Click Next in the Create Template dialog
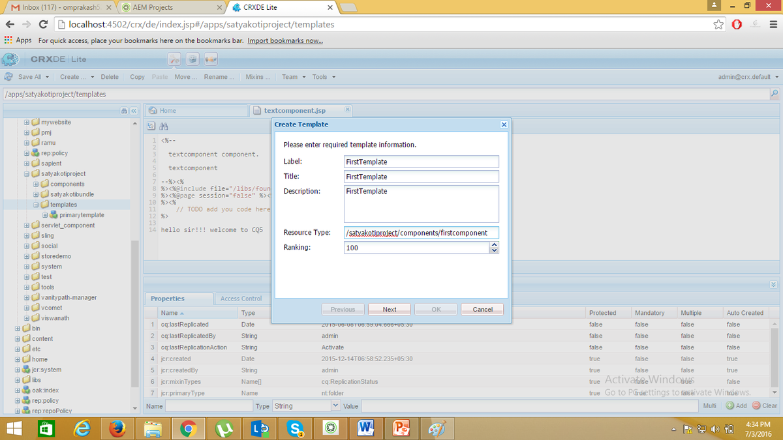The image size is (783, 440). pyautogui.click(x=390, y=310)
